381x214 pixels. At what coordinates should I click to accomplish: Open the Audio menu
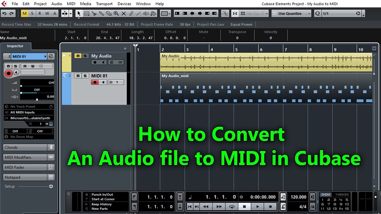pos(57,4)
